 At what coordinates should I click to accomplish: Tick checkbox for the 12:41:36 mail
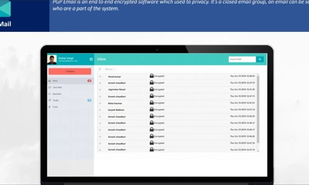pyautogui.click(x=100, y=143)
